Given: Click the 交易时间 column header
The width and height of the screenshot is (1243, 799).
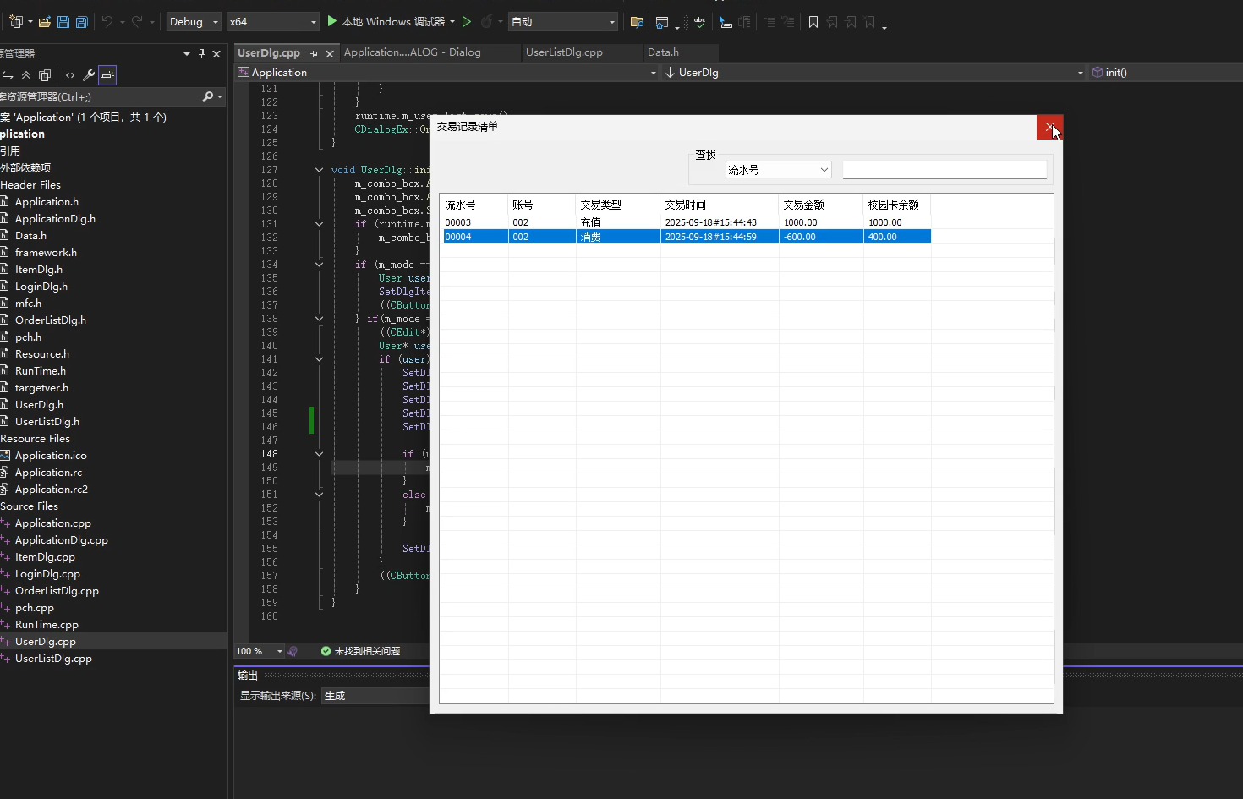Looking at the screenshot, I should pos(720,205).
